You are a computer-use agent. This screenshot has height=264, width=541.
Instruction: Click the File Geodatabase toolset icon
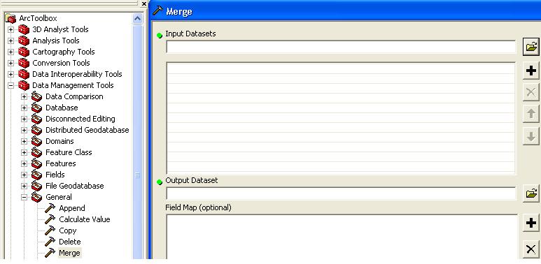[36, 186]
